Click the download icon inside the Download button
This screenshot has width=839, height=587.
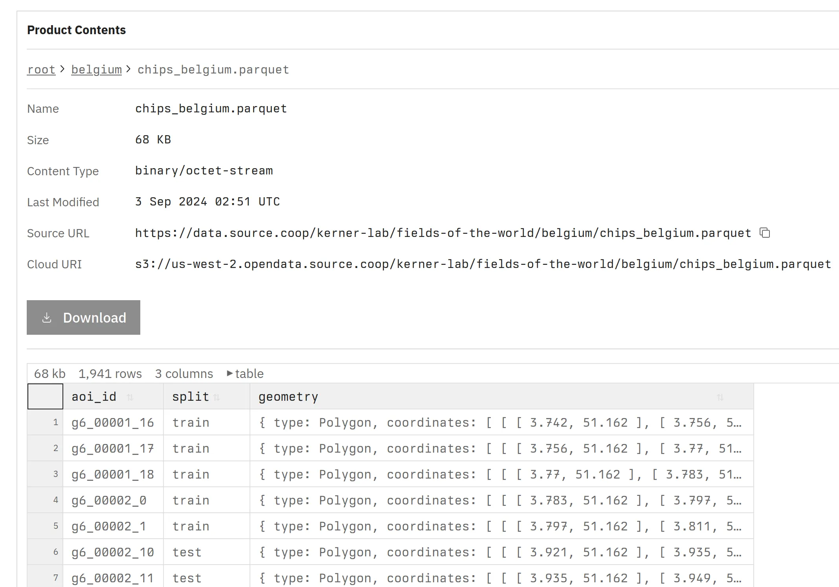[47, 317]
